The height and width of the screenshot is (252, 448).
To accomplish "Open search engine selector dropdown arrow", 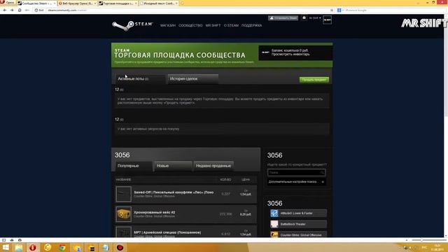I will coord(343,10).
